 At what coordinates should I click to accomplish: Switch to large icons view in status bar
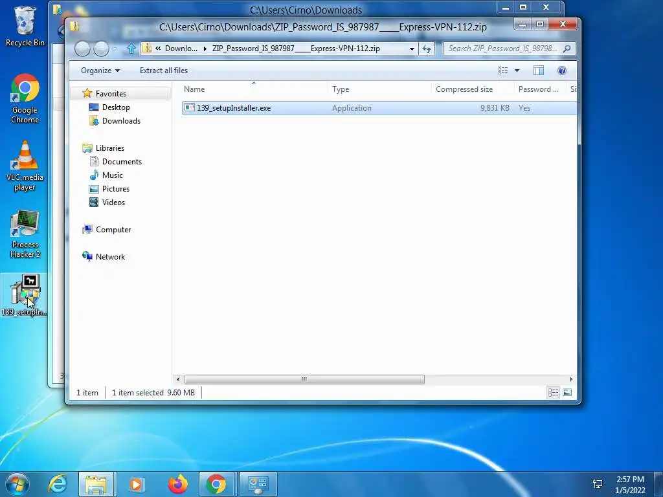pos(567,393)
